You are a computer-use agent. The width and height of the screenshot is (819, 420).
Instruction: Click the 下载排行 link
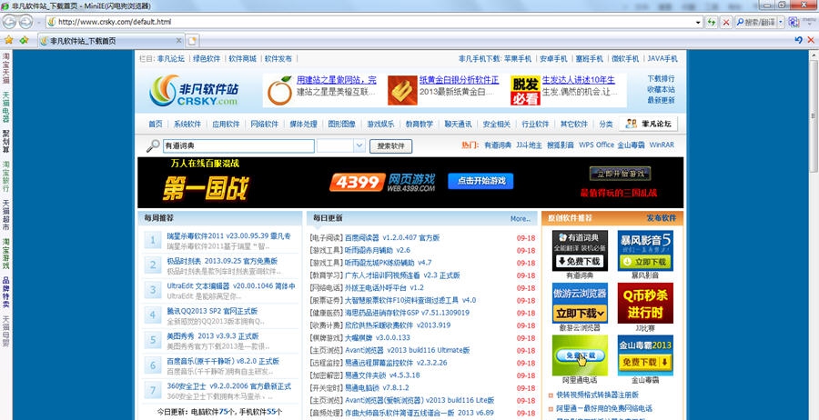pos(661,78)
